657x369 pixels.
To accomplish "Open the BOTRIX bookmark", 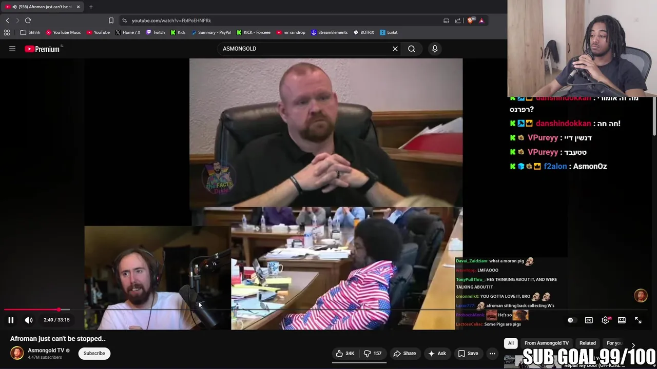I will (x=363, y=32).
